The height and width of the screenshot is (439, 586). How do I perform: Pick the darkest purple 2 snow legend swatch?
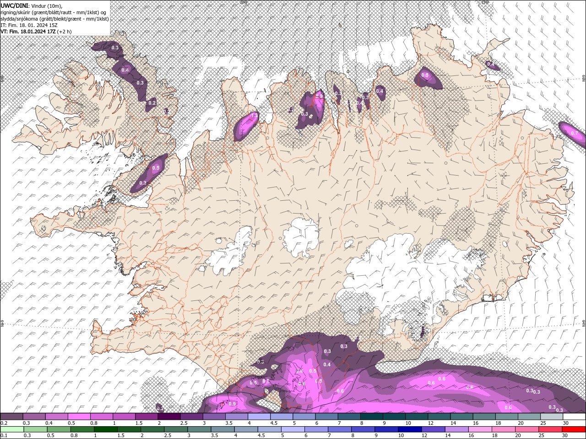(169, 417)
